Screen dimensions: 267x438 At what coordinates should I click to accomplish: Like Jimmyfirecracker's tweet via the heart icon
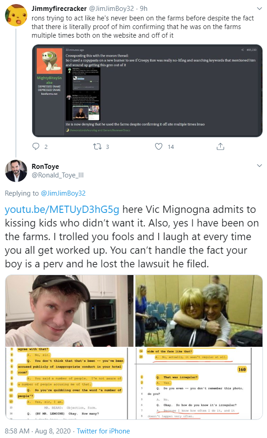(159, 146)
